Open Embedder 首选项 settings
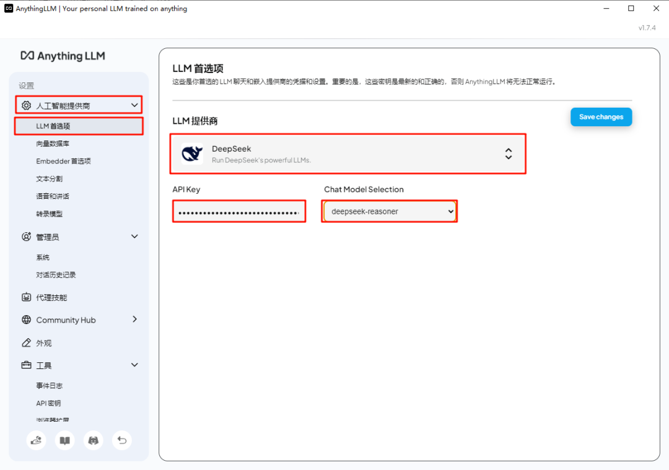Image resolution: width=669 pixels, height=470 pixels. (x=64, y=161)
